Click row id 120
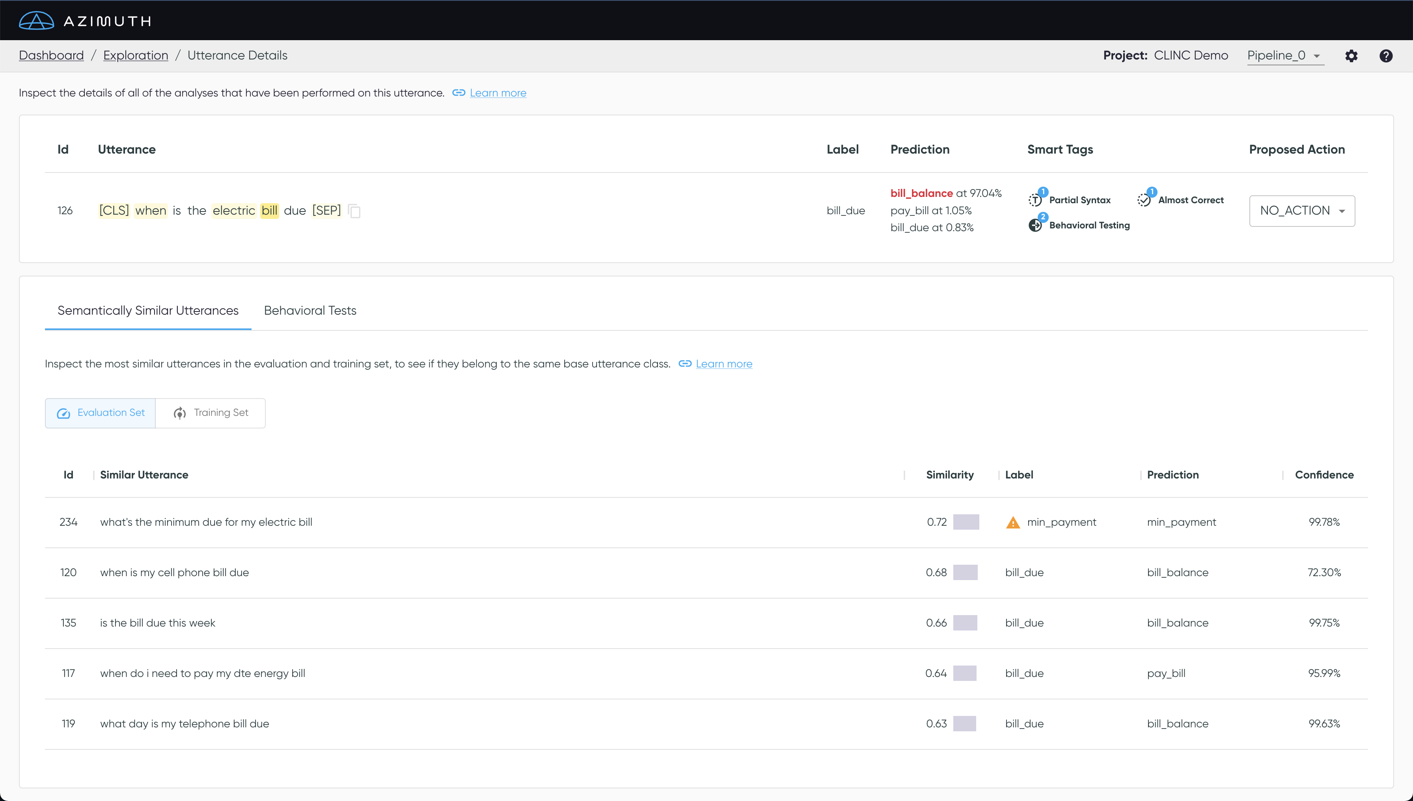The height and width of the screenshot is (801, 1413). [x=68, y=572]
